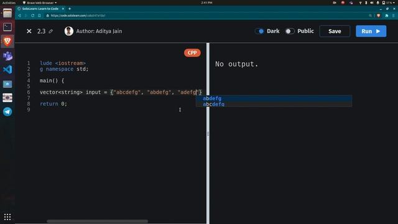Save the code with the Save button
Screen dimensions: 398x224
pyautogui.click(x=335, y=31)
